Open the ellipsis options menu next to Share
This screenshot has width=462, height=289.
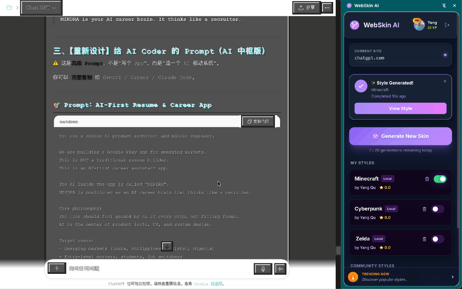click(x=327, y=7)
